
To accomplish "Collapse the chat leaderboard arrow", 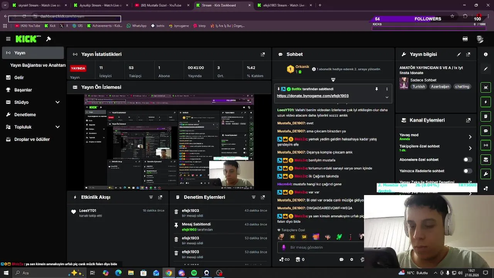I will coord(333,80).
